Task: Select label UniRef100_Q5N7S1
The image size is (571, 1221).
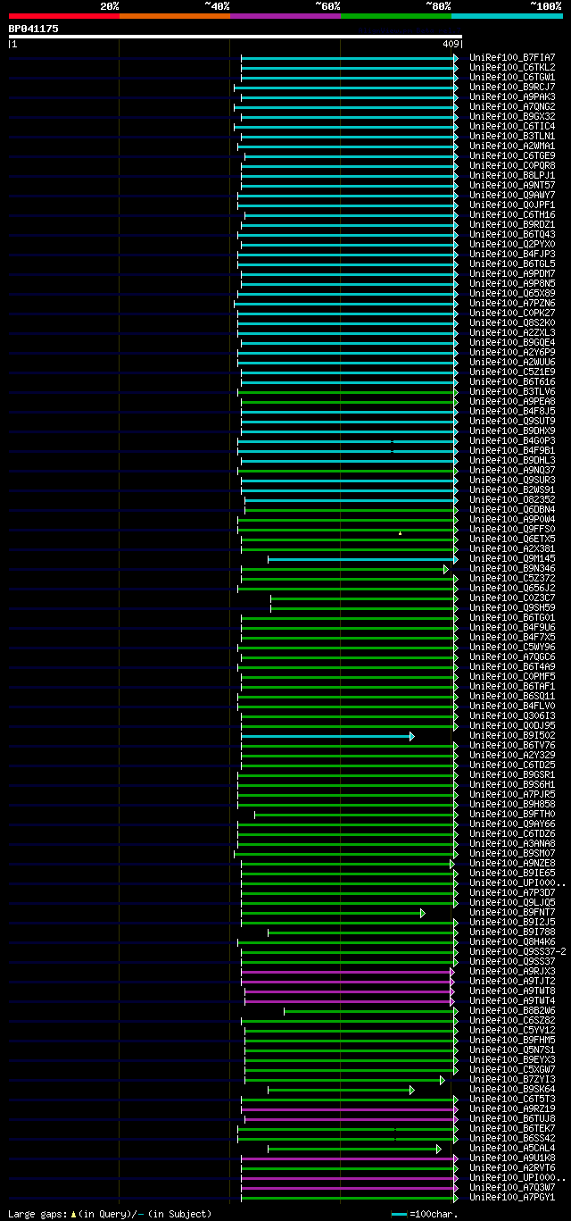Action: (x=512, y=1050)
